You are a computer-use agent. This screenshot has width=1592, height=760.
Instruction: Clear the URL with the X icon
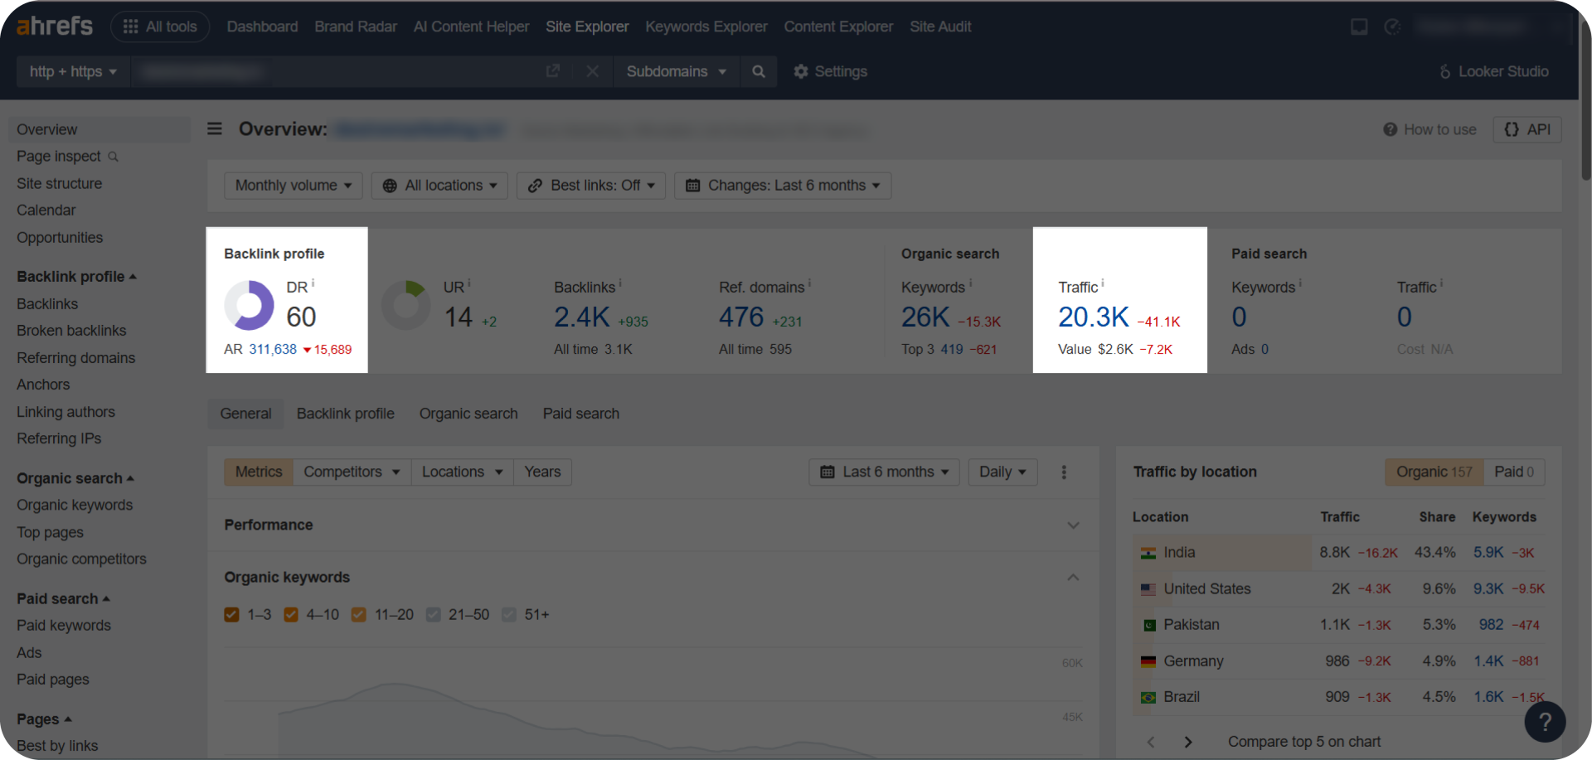pos(592,71)
